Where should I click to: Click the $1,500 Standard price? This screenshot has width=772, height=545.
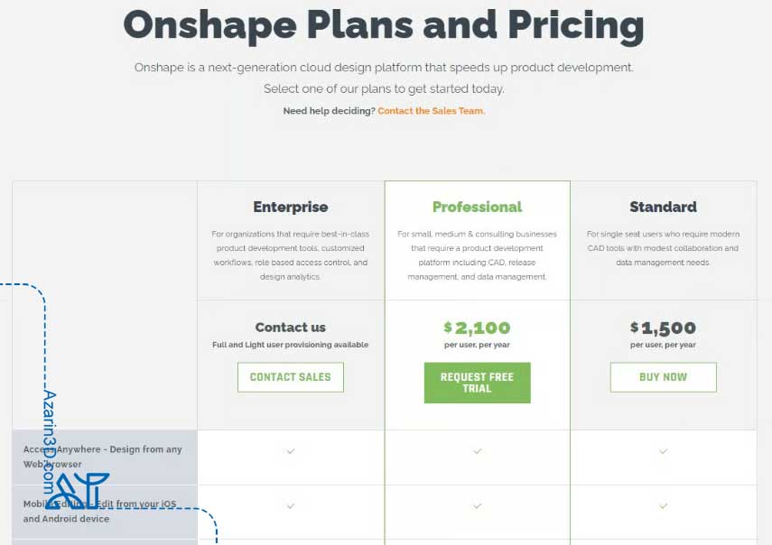(x=663, y=328)
